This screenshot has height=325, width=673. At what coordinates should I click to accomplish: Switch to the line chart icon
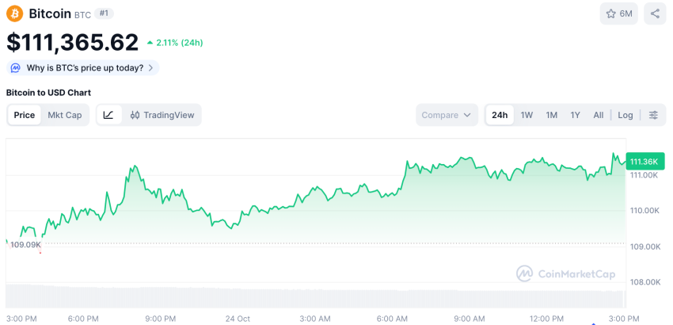tap(108, 115)
